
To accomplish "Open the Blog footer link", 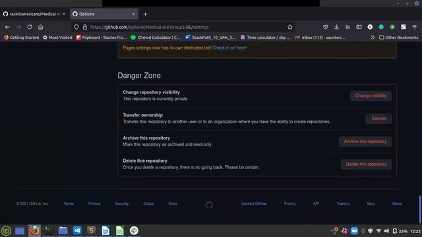I will [371, 203].
